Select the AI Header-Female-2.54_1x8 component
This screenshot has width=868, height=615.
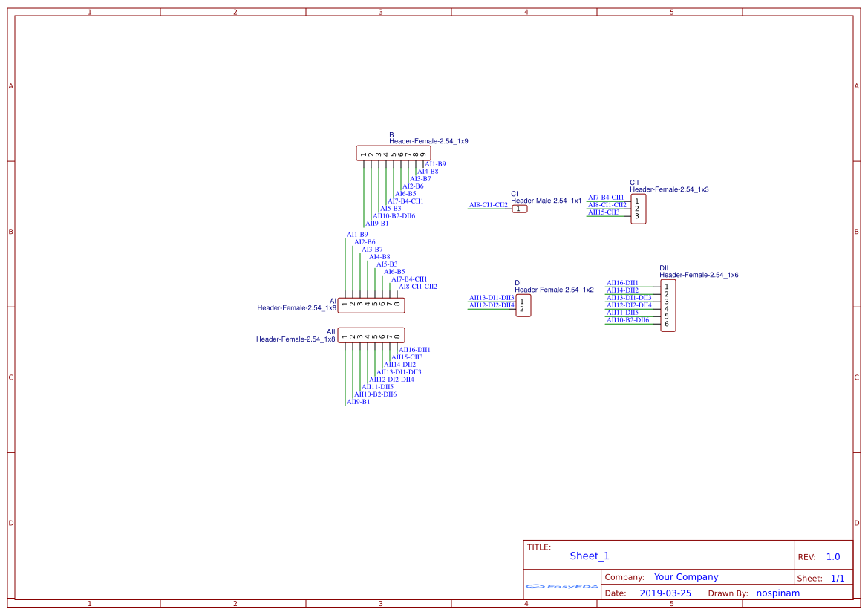[x=372, y=305]
